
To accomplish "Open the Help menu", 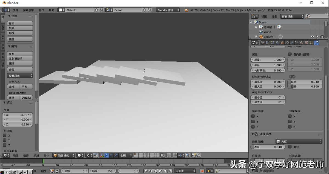I will point(52,10).
